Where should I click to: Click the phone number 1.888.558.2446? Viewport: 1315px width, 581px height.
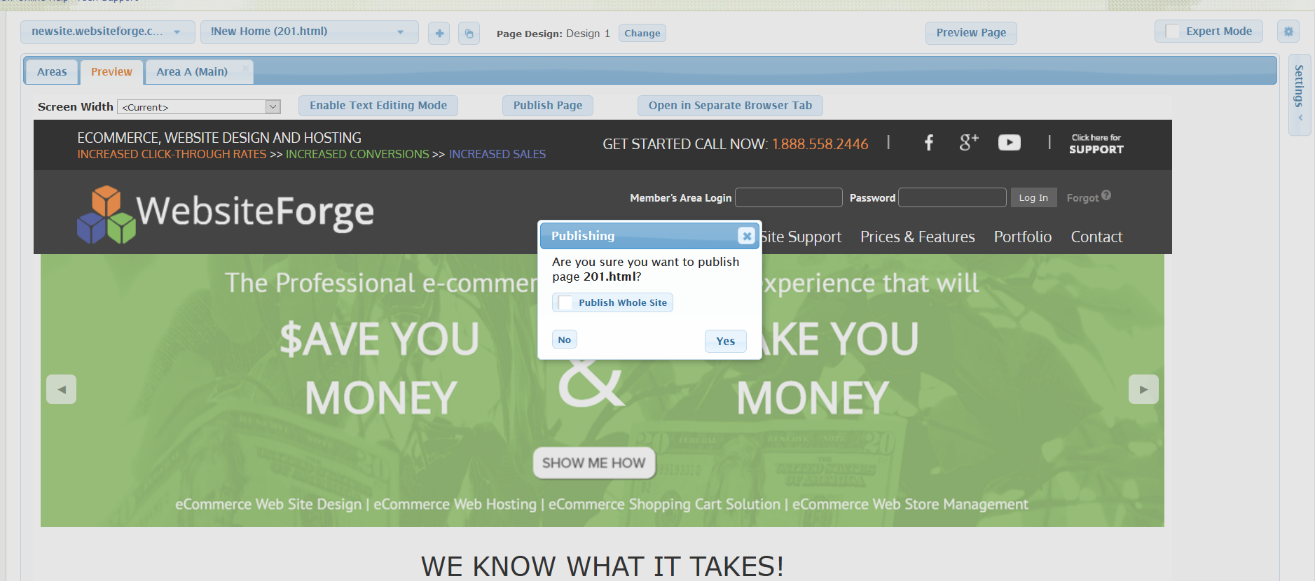click(x=820, y=144)
